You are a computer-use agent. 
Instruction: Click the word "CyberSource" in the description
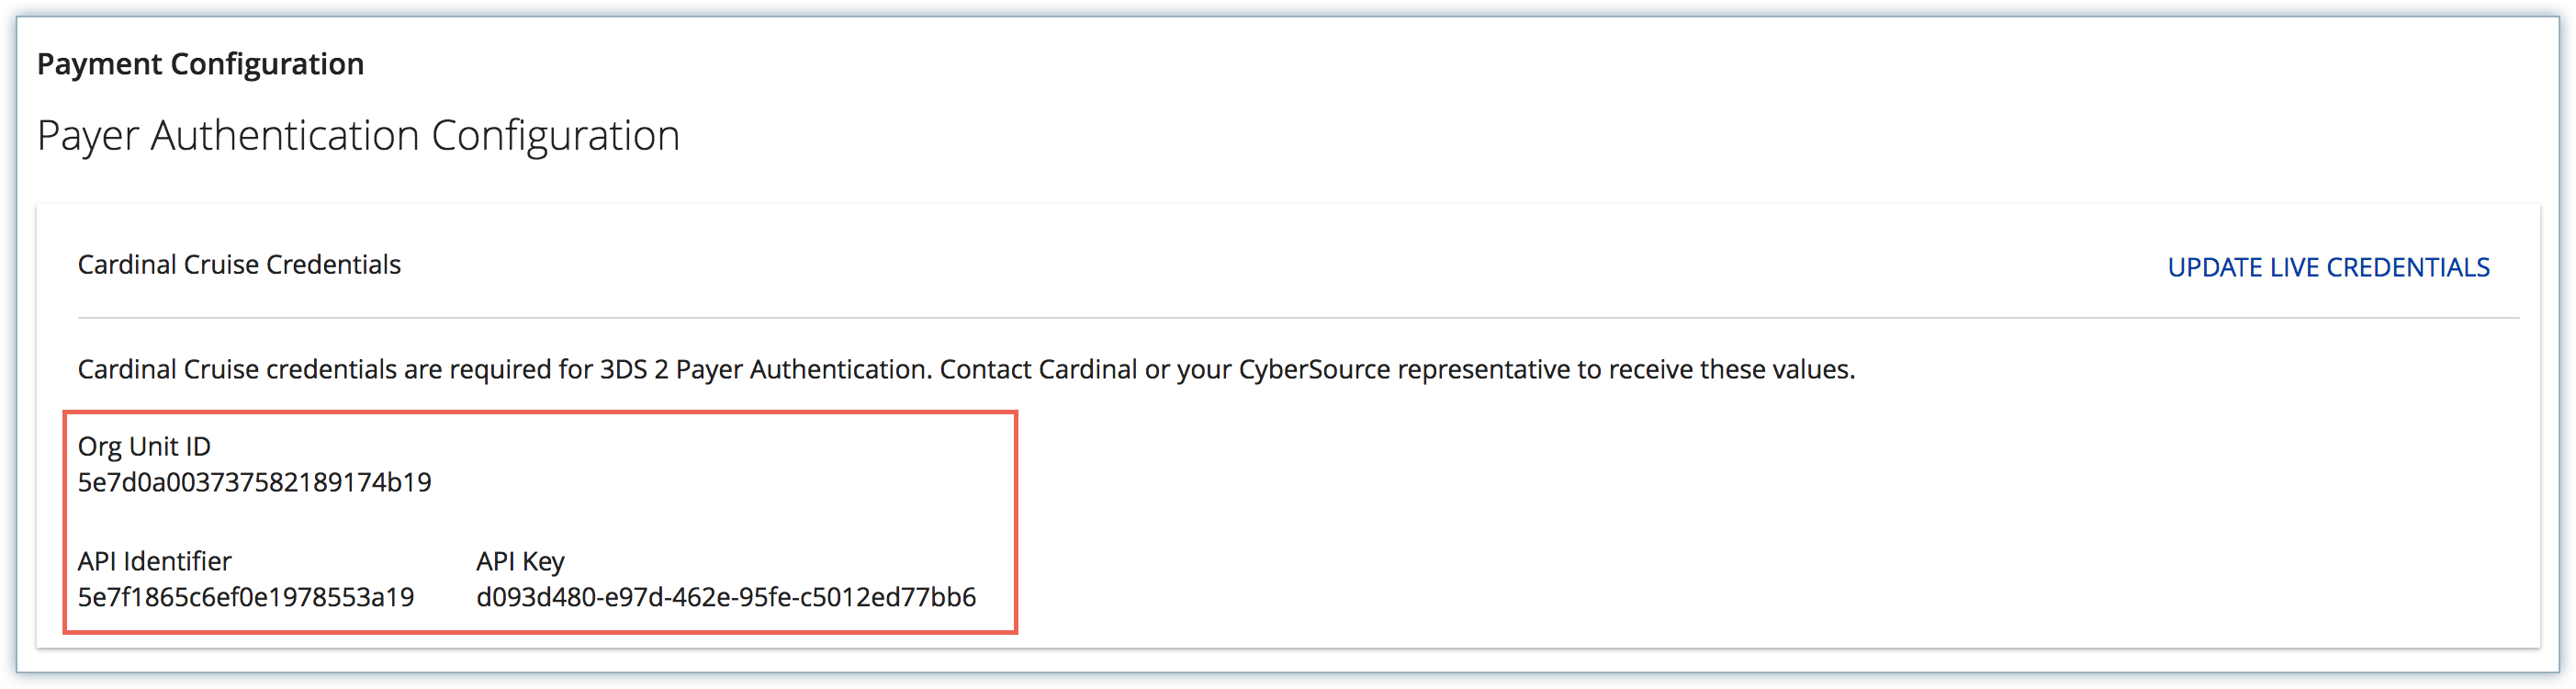(x=1314, y=369)
